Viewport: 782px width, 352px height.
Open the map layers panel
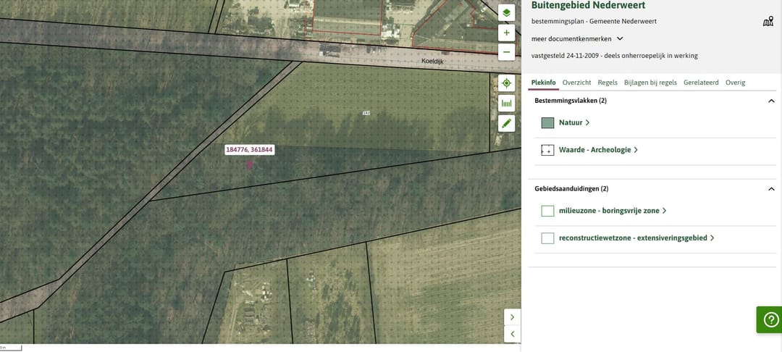tap(506, 13)
